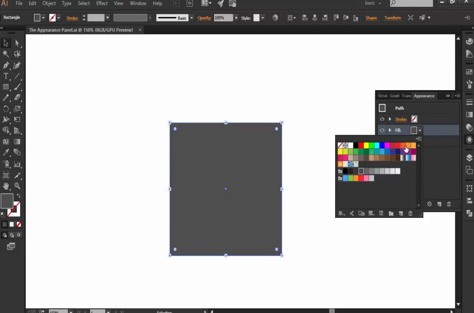474x313 pixels.
Task: Clear appearance in Appearance panel
Action: point(429,204)
